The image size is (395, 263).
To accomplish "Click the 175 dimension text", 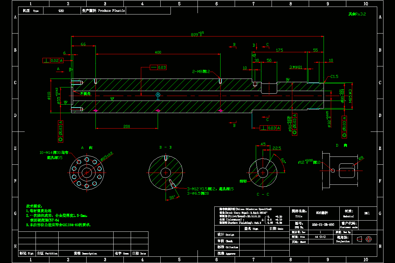I will click(279, 50).
